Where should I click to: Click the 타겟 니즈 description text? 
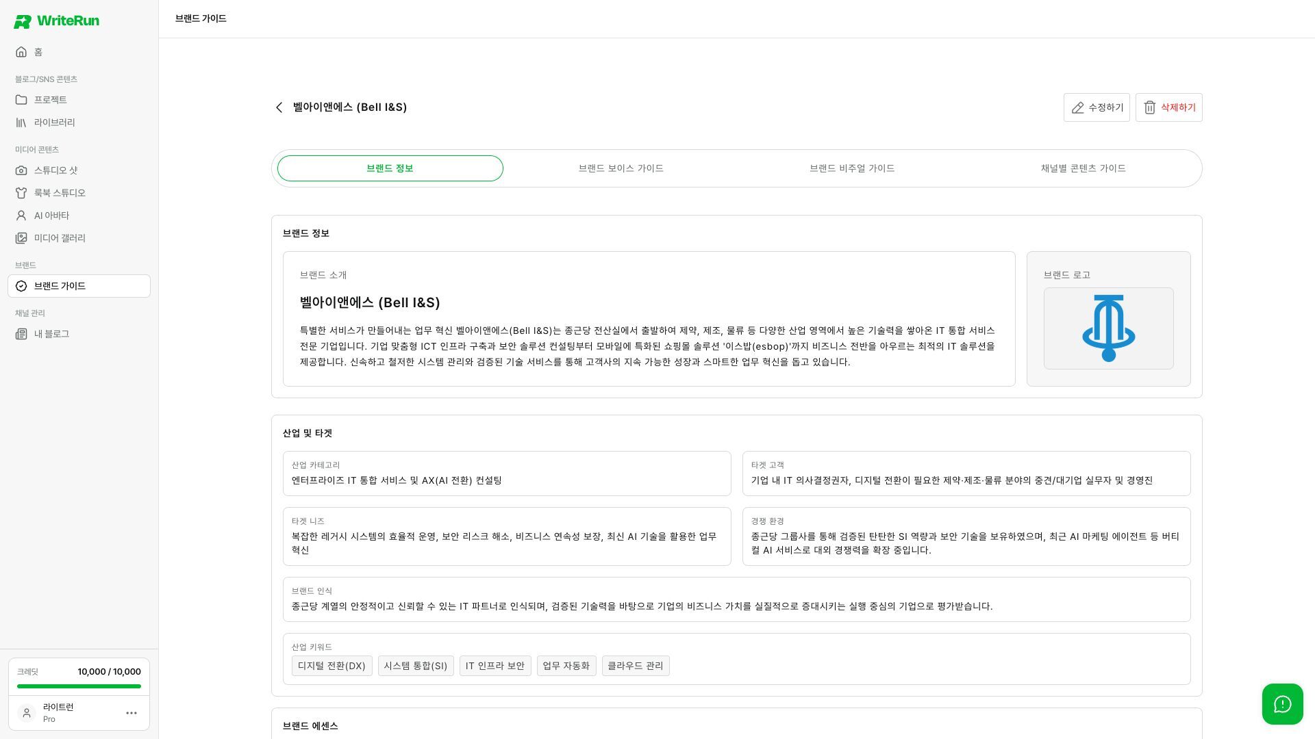[x=504, y=543]
